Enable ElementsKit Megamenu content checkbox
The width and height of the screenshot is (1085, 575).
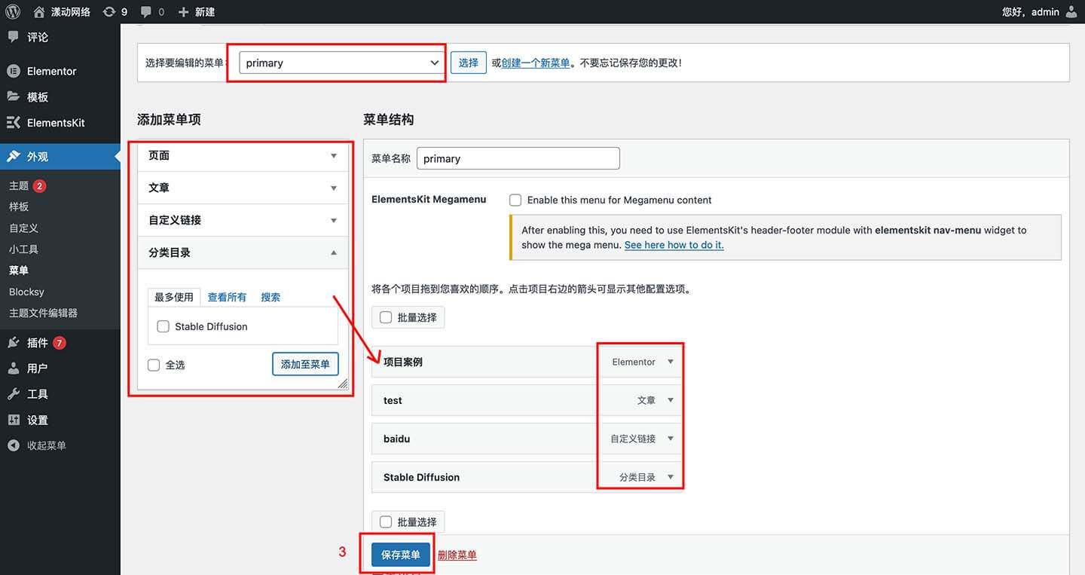(515, 200)
